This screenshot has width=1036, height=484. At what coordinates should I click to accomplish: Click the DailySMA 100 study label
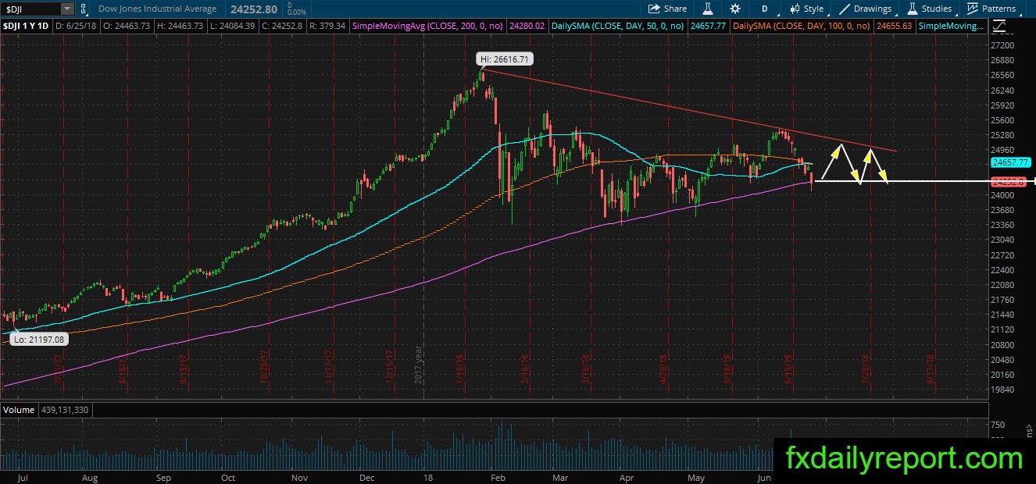(802, 26)
